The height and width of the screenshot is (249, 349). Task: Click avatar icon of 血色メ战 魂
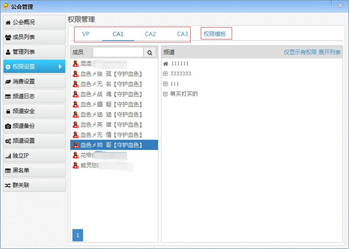(76, 94)
